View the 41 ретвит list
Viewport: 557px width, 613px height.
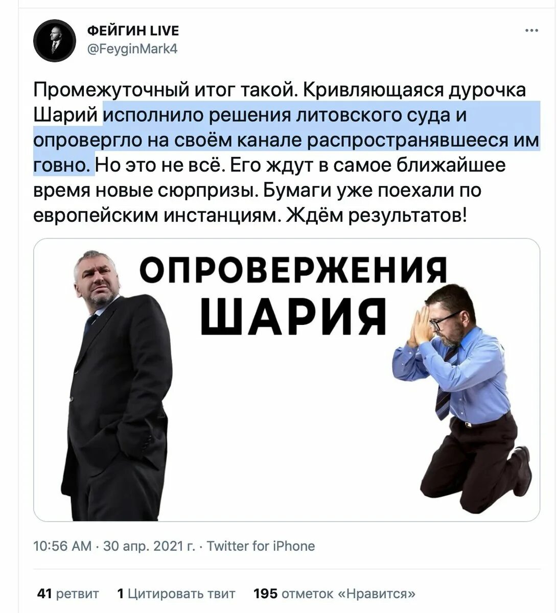pos(68,594)
